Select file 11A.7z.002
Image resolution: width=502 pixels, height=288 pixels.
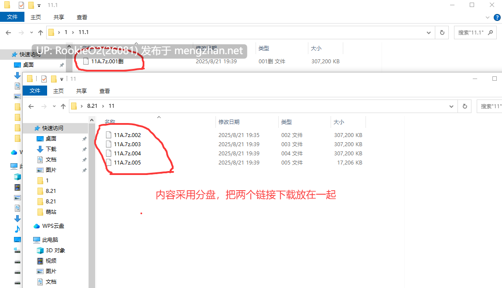pyautogui.click(x=127, y=135)
